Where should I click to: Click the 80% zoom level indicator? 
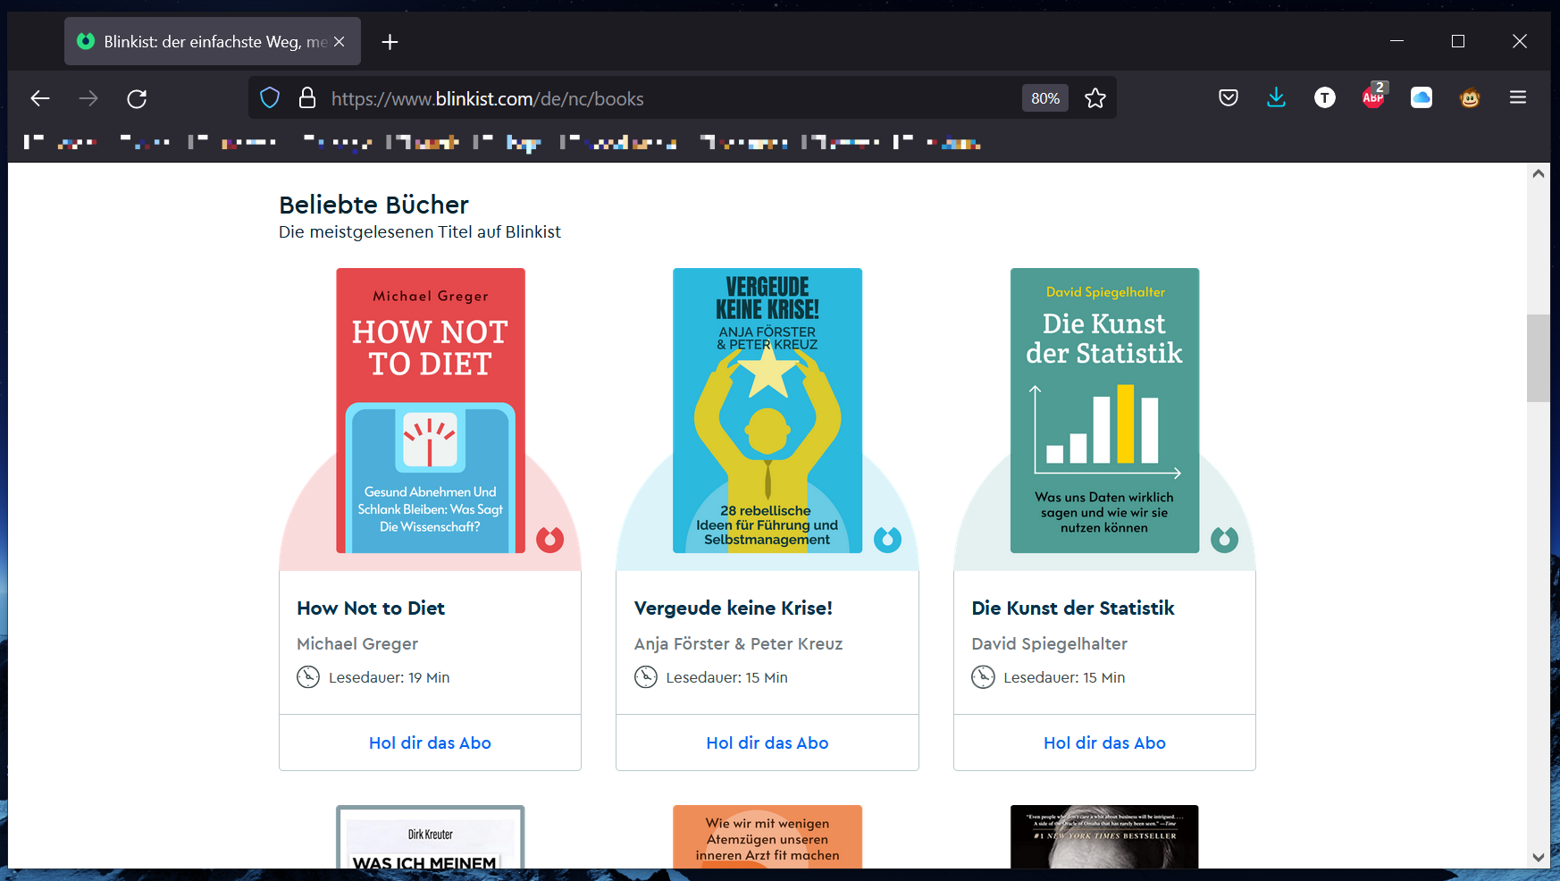click(x=1044, y=98)
